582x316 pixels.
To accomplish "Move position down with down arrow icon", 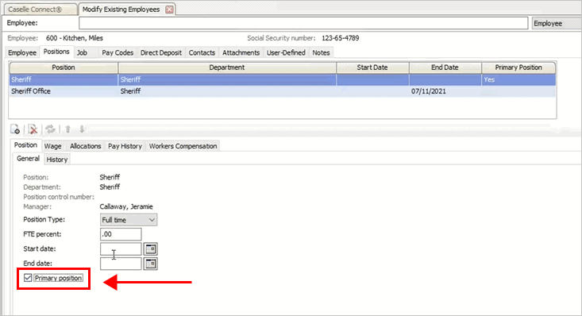I will (x=82, y=129).
